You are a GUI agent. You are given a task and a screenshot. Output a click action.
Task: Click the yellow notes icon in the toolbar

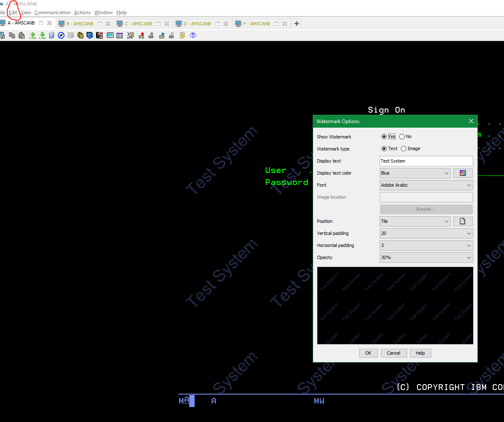point(182,35)
